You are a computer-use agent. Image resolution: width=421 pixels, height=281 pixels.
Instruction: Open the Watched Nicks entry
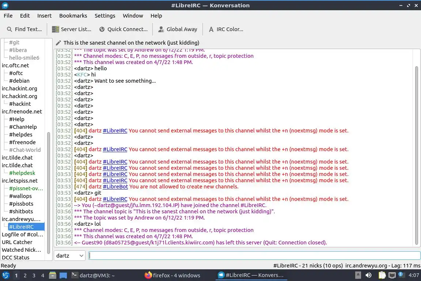pos(22,250)
